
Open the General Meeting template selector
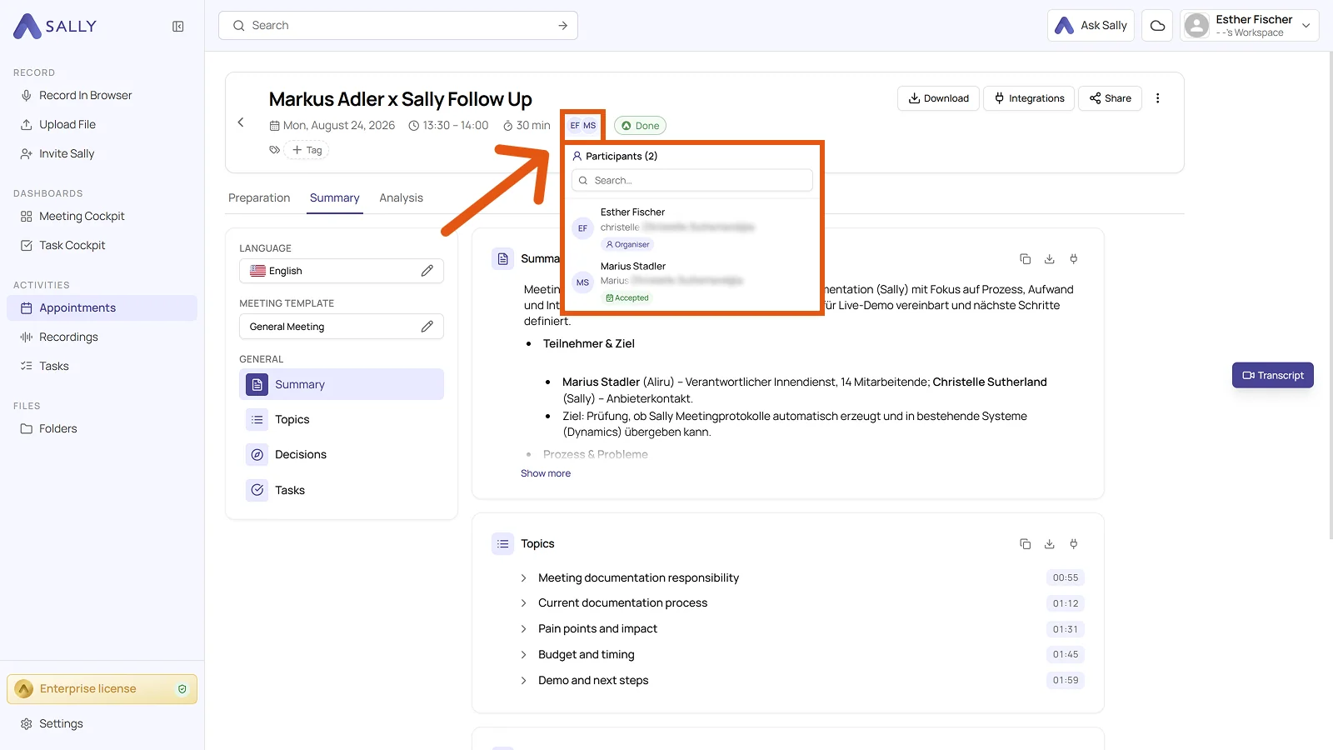(342, 327)
